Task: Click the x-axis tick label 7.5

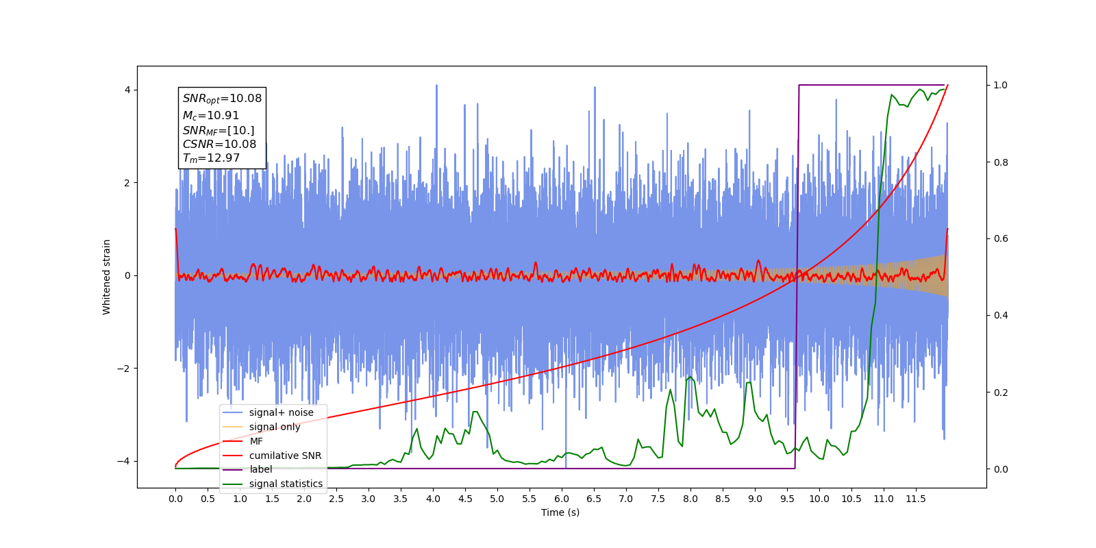Action: coord(658,499)
